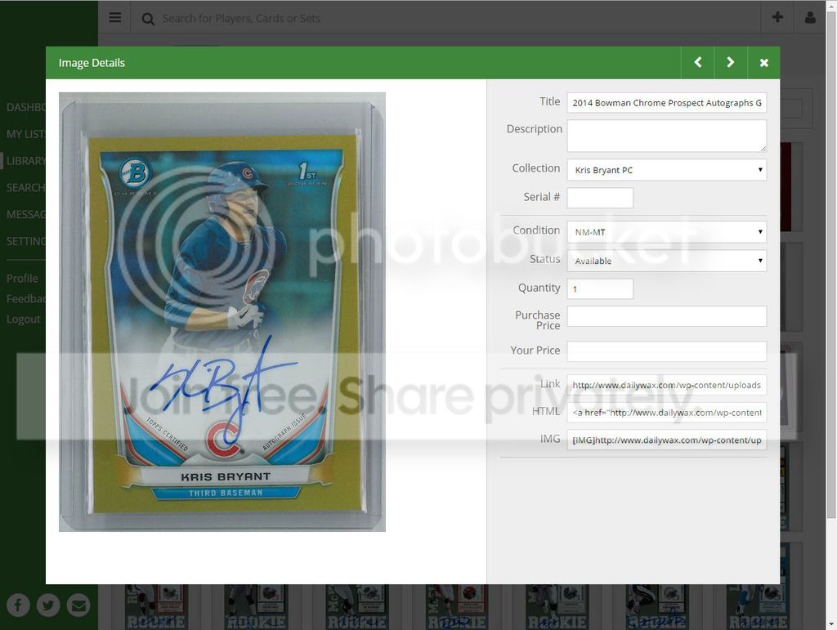
Task: Click the Profile link
Action: click(x=22, y=279)
